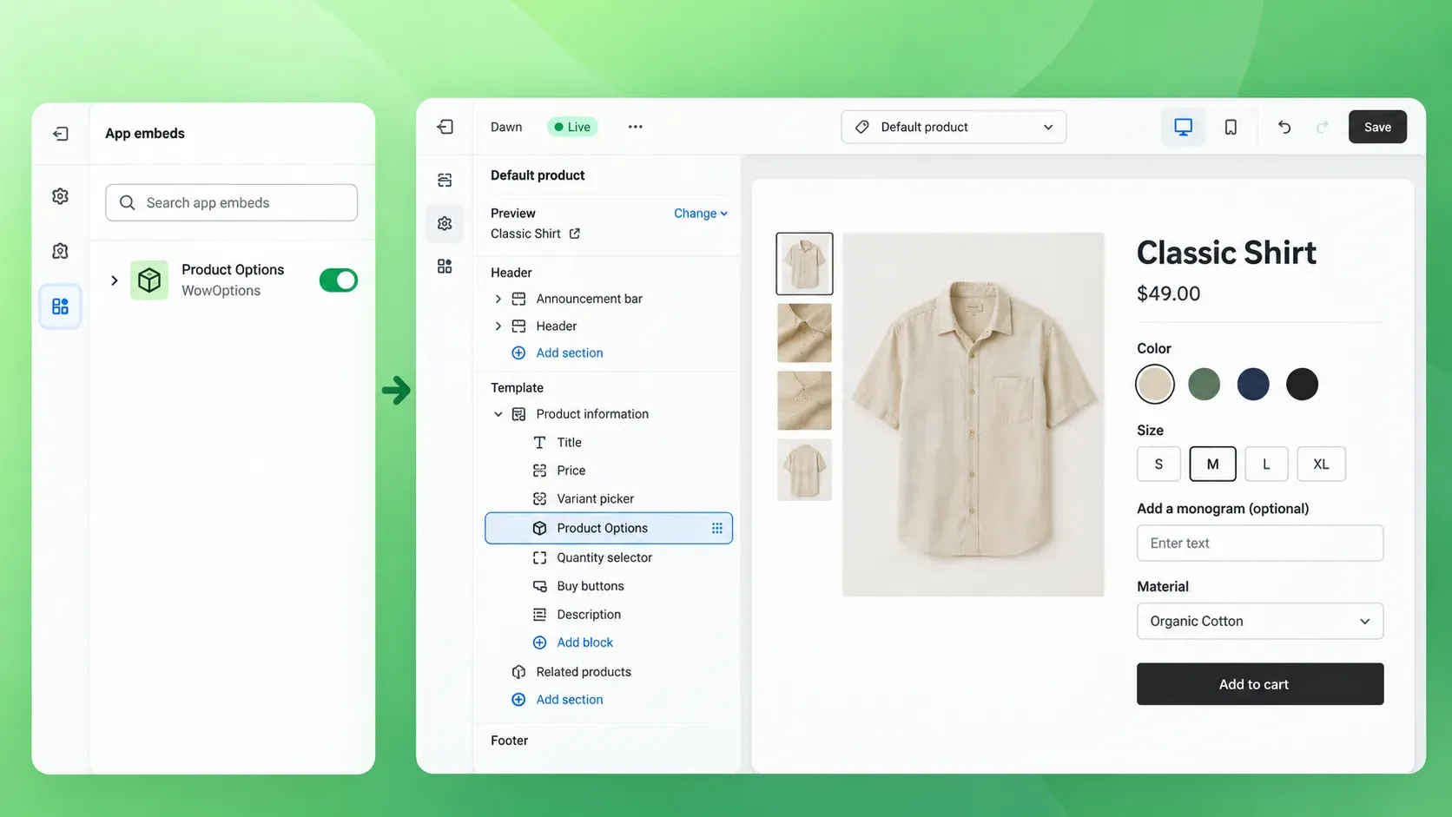Image resolution: width=1452 pixels, height=817 pixels.
Task: Choose the navy blue color swatch
Action: 1253,384
